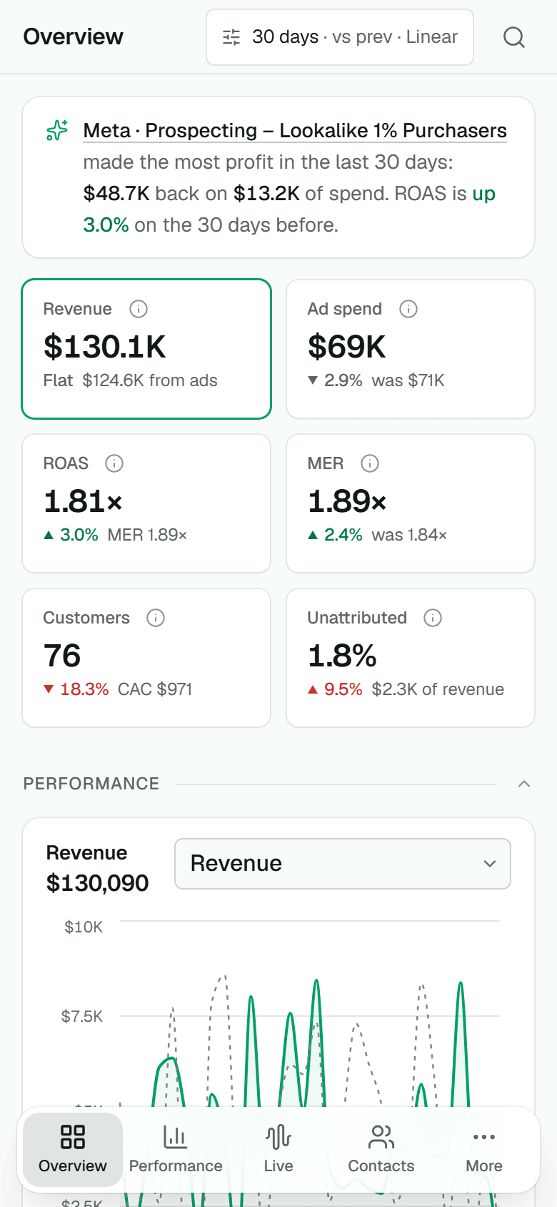
Task: Switch to the Performance tab
Action: [176, 1149]
